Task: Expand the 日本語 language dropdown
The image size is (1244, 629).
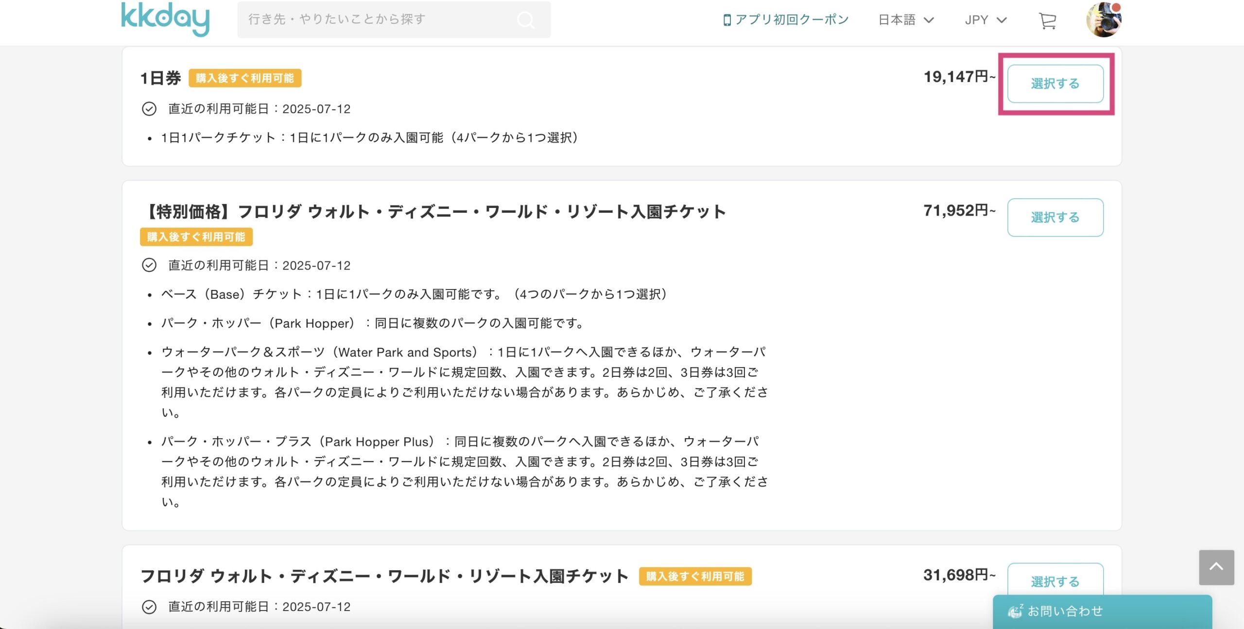Action: point(906,20)
